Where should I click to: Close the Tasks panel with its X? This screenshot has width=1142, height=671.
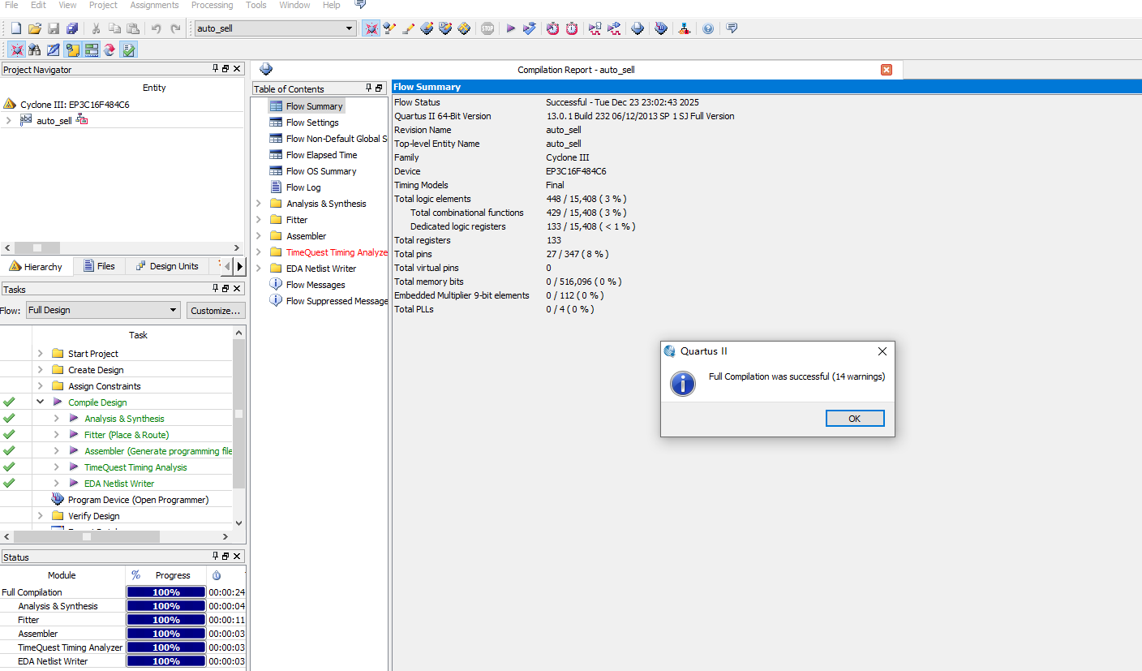pos(237,288)
